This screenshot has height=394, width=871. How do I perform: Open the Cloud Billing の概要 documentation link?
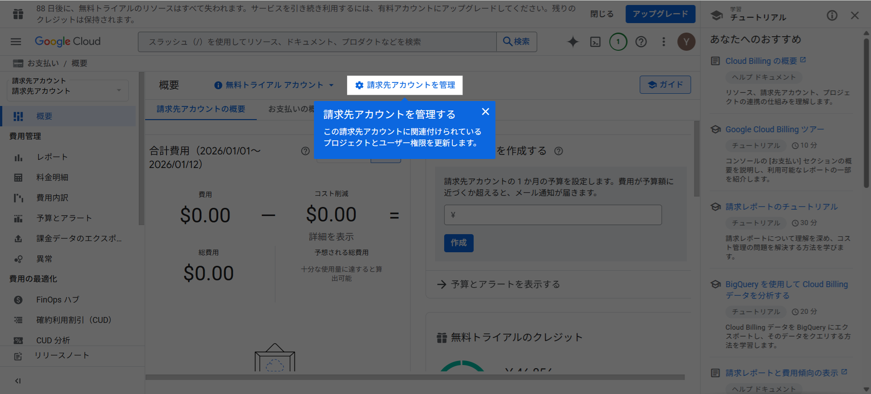761,61
